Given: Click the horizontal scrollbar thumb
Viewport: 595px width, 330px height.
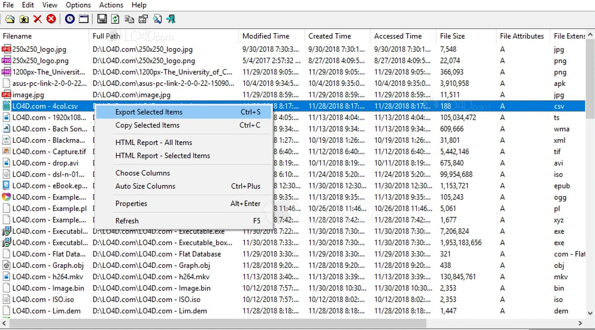Looking at the screenshot, I should (x=218, y=323).
